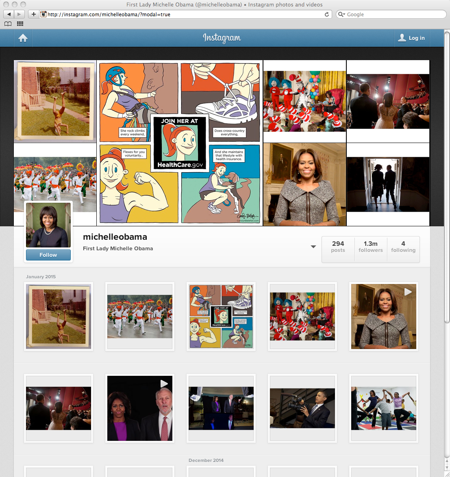Click the michelleobama username heading

(x=115, y=237)
